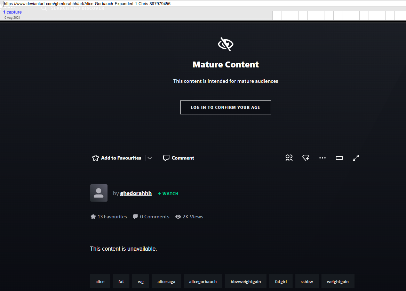Click the Add to Favourites star icon
The image size is (406, 291).
tap(95, 158)
